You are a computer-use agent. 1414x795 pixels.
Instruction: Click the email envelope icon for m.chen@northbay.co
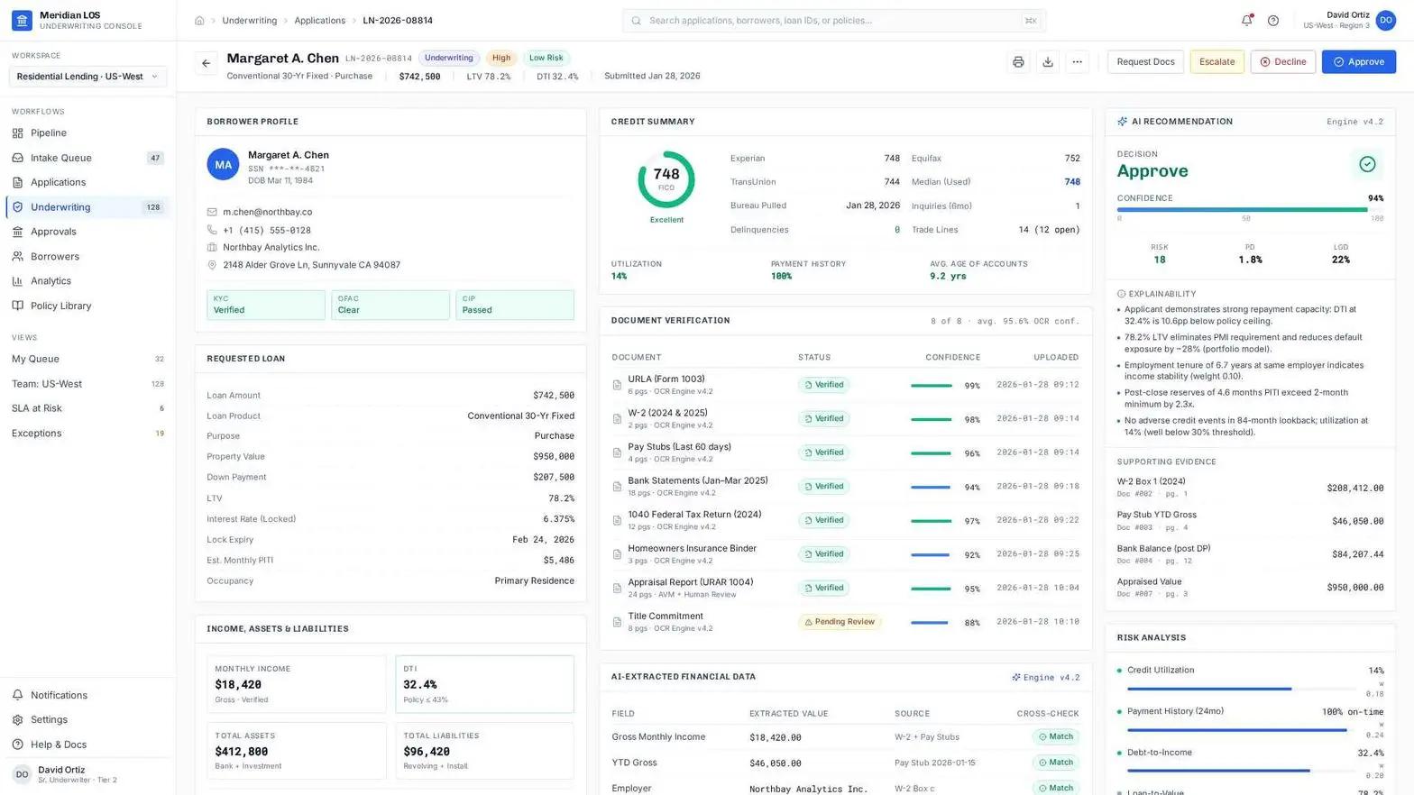coord(212,212)
